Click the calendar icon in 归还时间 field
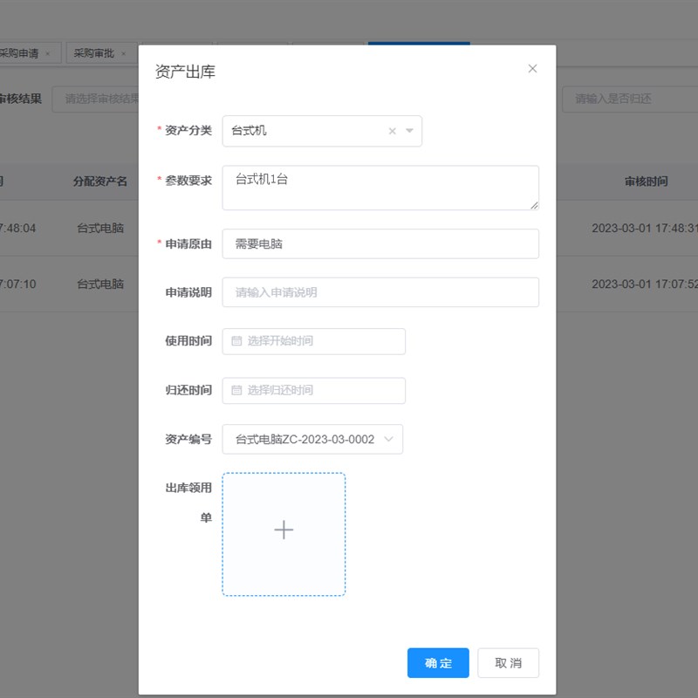Image resolution: width=698 pixels, height=698 pixels. 236,390
